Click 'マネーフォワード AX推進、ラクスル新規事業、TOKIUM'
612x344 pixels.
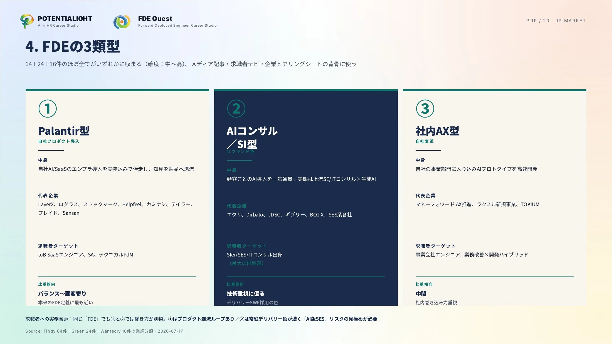[x=477, y=205]
